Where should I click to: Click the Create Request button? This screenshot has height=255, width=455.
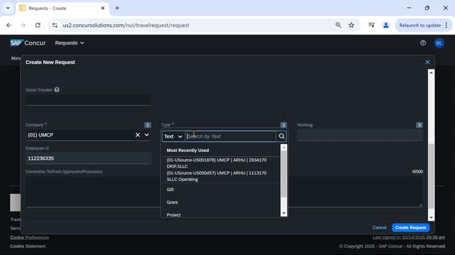pos(410,227)
